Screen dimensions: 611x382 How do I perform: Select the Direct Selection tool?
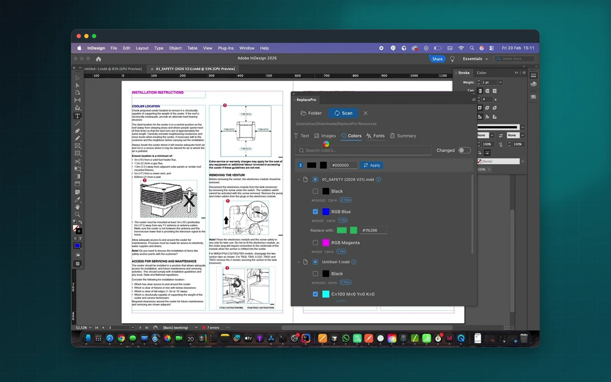click(77, 85)
